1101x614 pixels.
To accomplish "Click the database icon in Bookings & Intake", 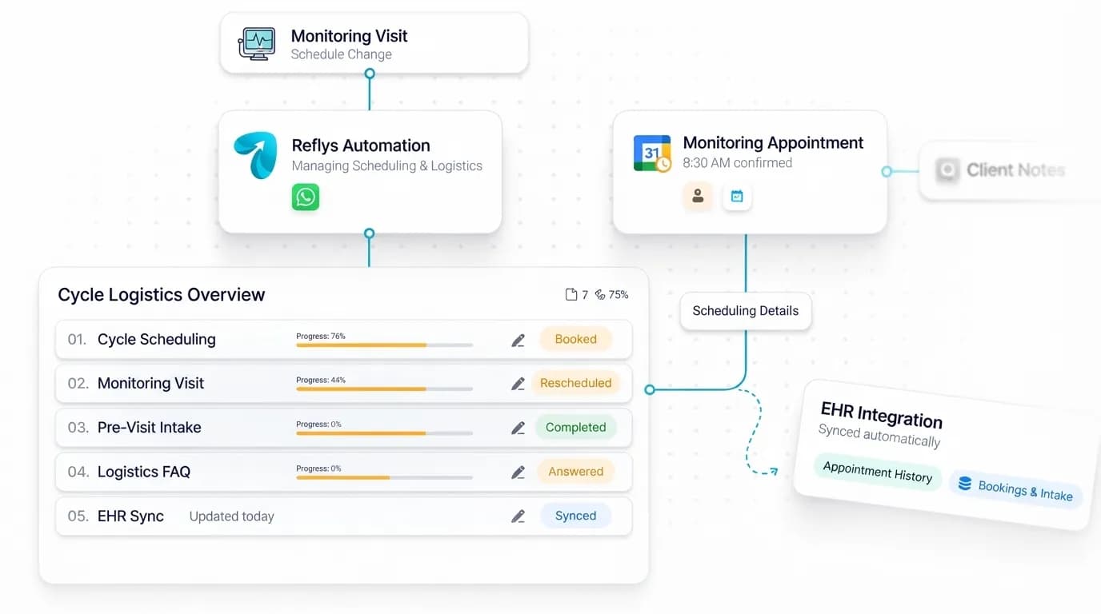I will [965, 484].
